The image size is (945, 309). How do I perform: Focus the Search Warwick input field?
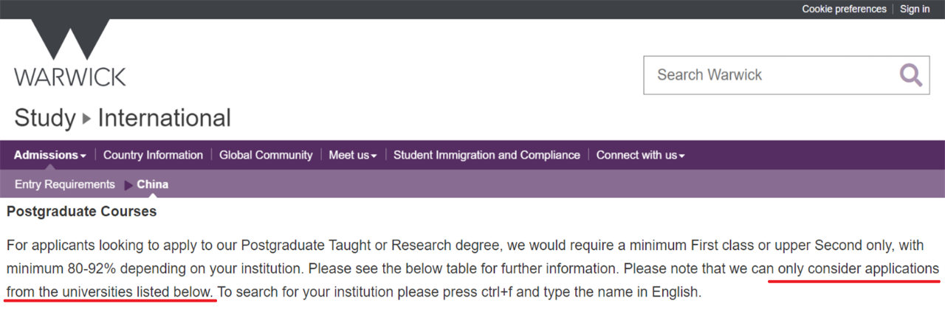[x=768, y=74]
